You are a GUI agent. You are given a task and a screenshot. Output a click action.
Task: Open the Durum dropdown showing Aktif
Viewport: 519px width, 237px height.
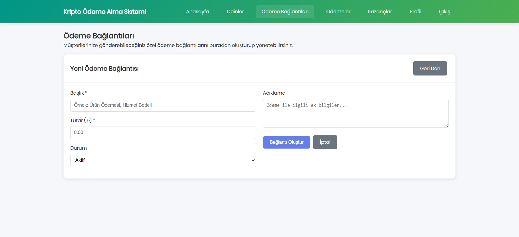point(163,160)
